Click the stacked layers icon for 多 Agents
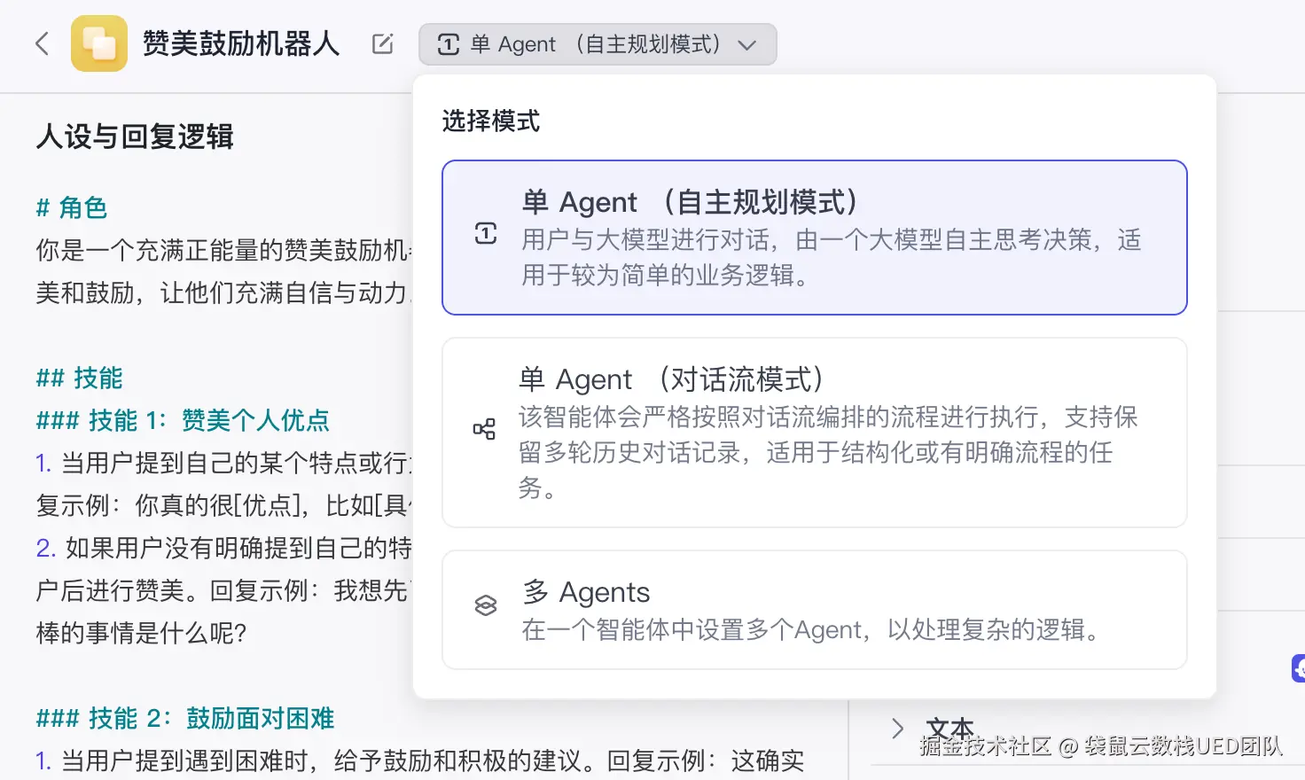Screen dimensions: 1305x780 486,605
